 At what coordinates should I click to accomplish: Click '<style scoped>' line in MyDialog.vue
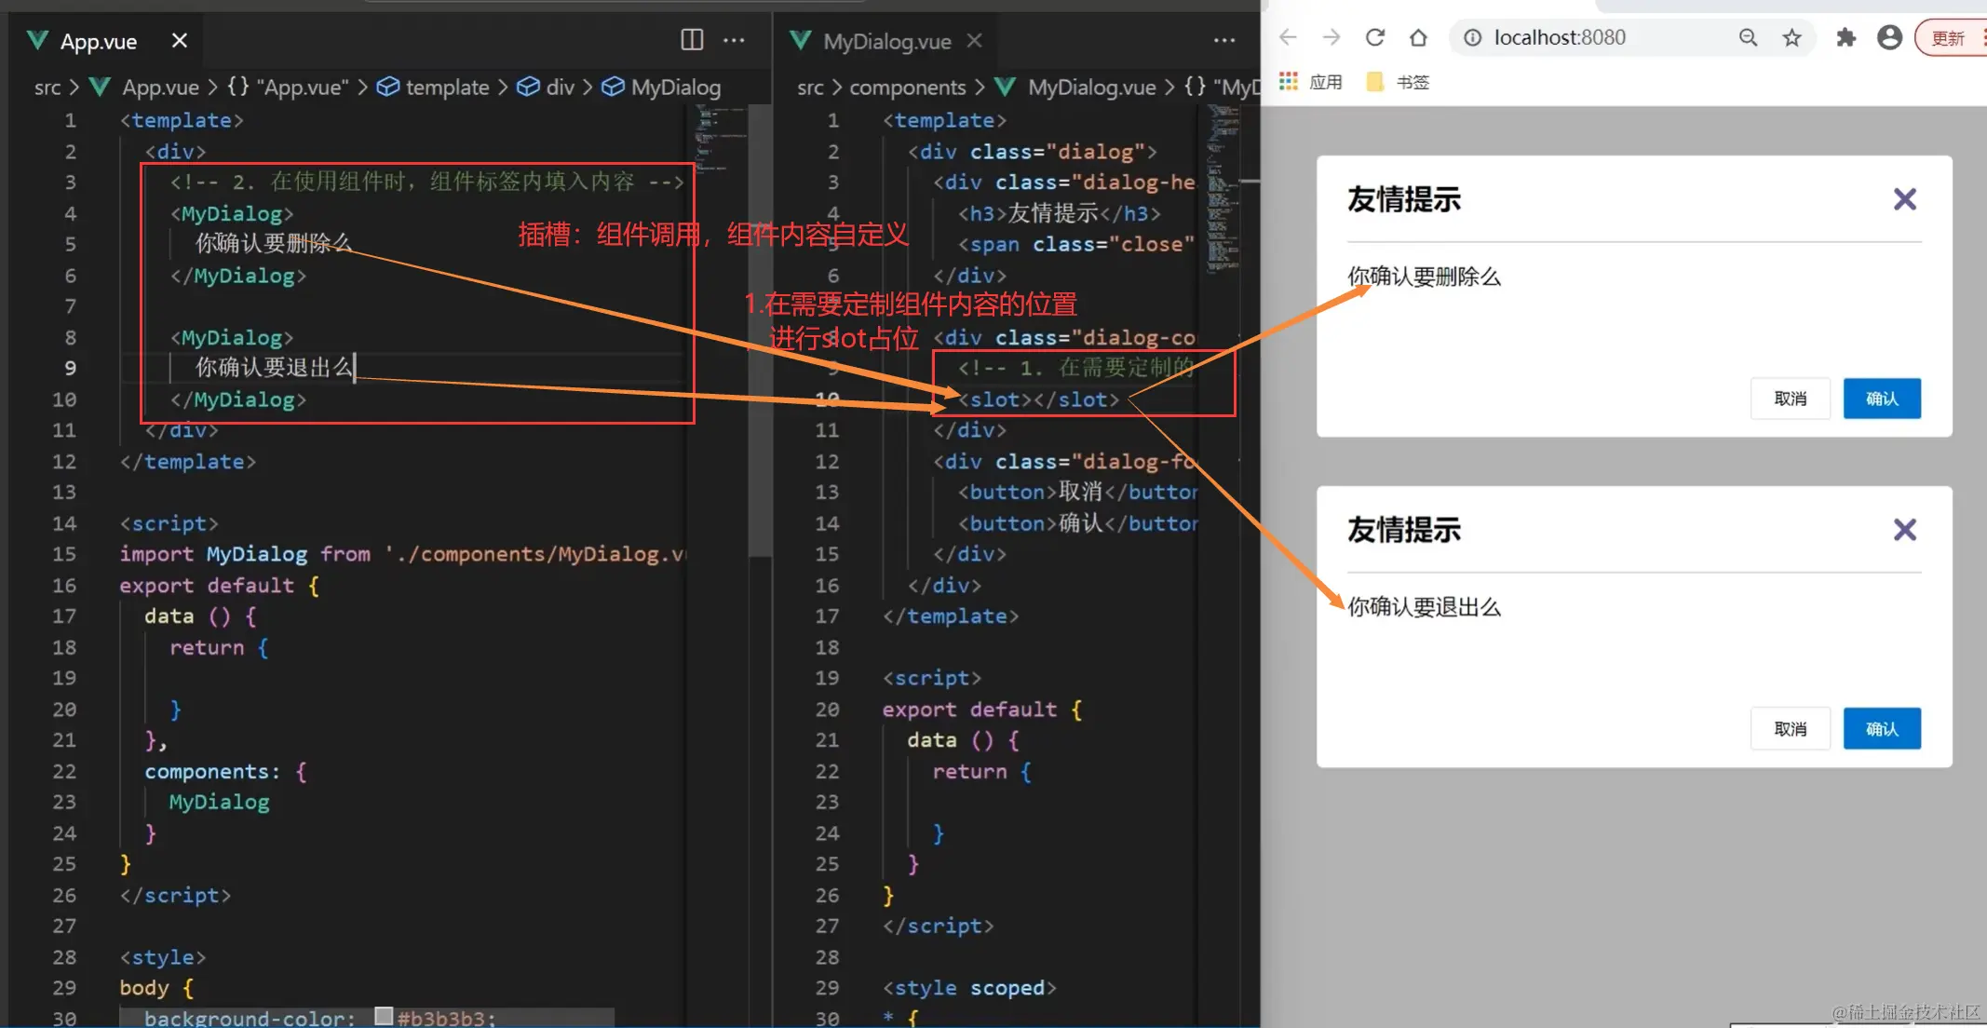(969, 988)
